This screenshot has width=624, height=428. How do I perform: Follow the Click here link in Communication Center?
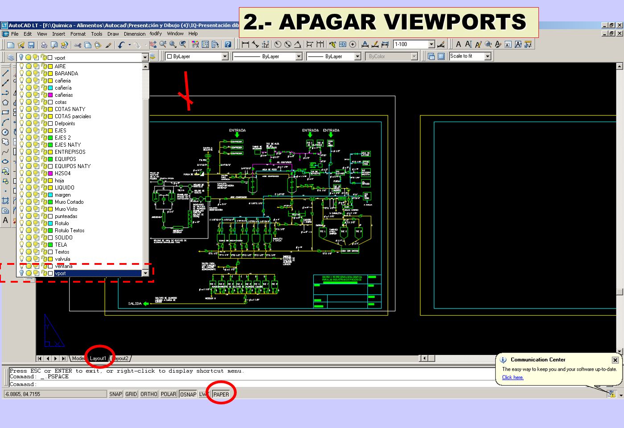513,377
